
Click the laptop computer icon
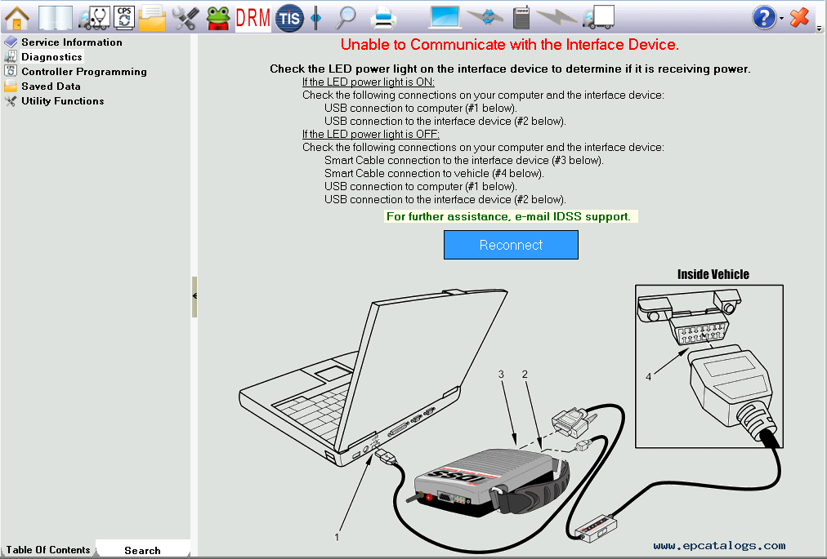click(x=445, y=18)
